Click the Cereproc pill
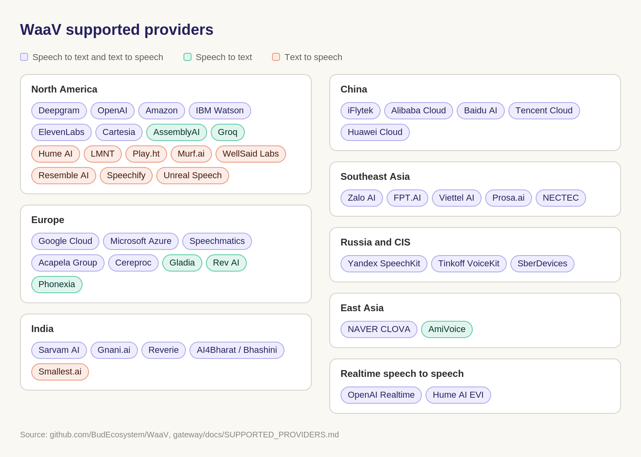Image resolution: width=641 pixels, height=457 pixels. [x=133, y=263]
